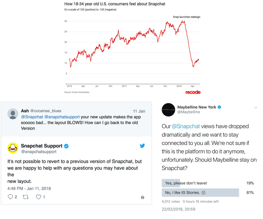
Task: Like the Snapchat Support tweet with the heart
Action: pyautogui.click(x=38, y=197)
